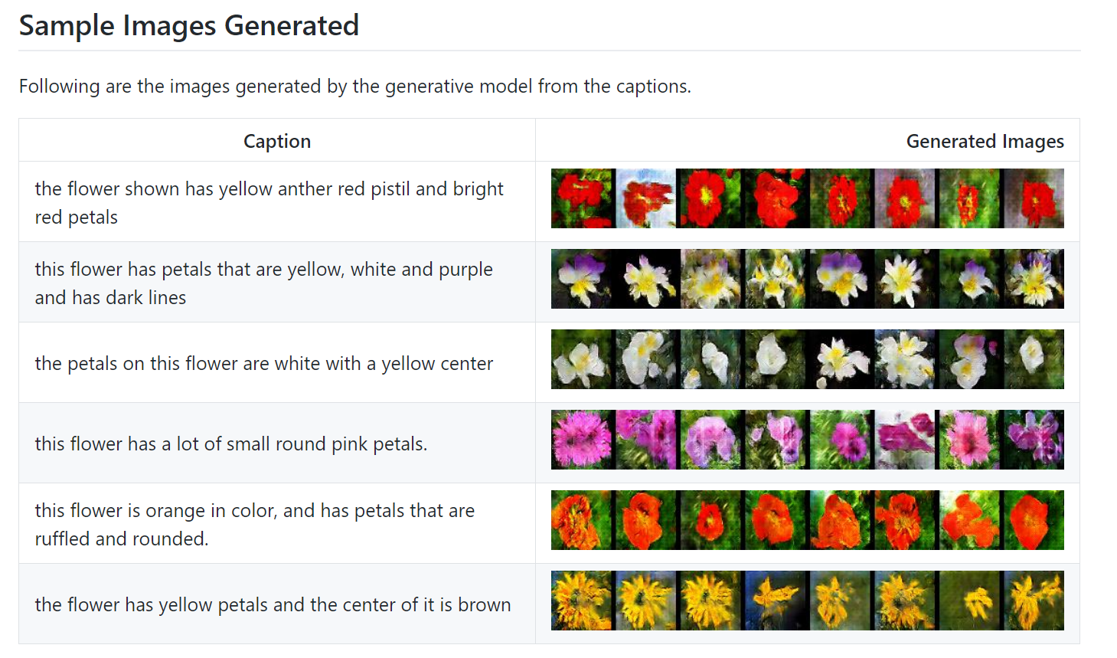Click the red petals generated image strip
Screen dimensions: 1117x658
807,198
